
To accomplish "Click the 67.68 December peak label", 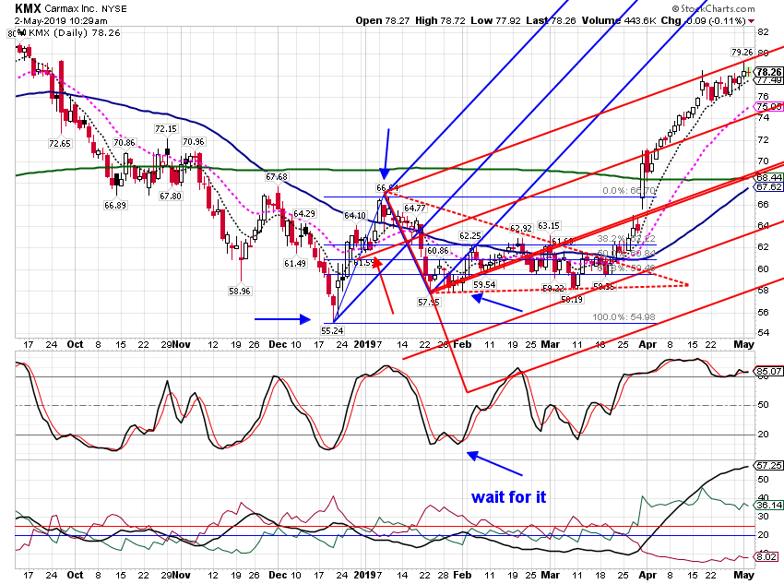I will pyautogui.click(x=277, y=176).
